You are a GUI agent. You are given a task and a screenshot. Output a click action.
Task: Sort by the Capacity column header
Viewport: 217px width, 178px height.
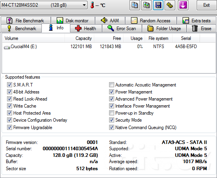click(79, 38)
